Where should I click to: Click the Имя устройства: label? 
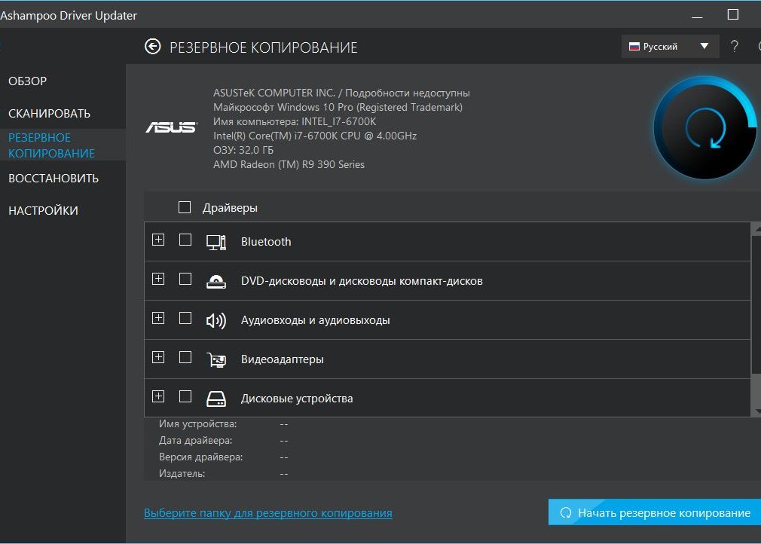(x=197, y=424)
